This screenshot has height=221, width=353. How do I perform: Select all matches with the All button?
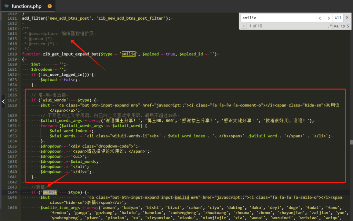338,18
